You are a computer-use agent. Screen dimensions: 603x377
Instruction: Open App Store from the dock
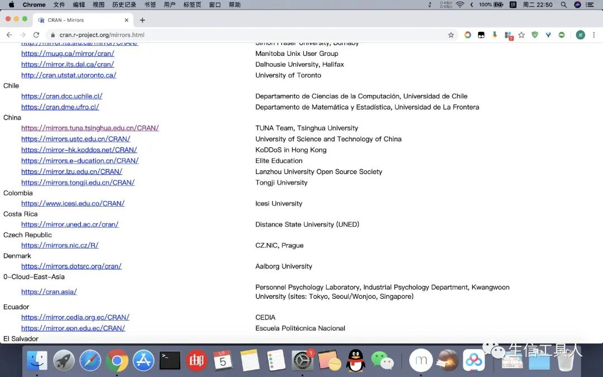point(143,361)
